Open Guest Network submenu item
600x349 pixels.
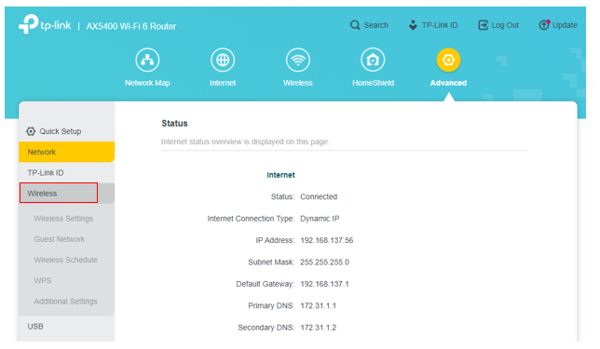point(60,239)
